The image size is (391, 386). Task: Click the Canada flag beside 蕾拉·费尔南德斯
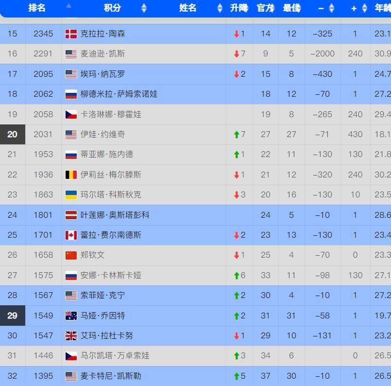tap(71, 235)
